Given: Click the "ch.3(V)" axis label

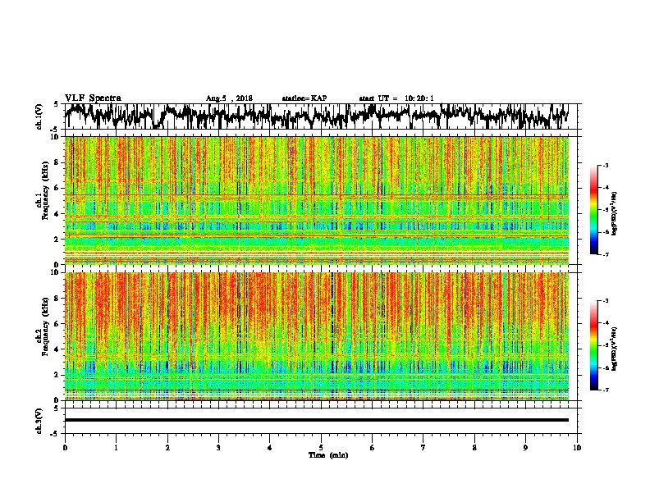Looking at the screenshot, I should pyautogui.click(x=39, y=421).
